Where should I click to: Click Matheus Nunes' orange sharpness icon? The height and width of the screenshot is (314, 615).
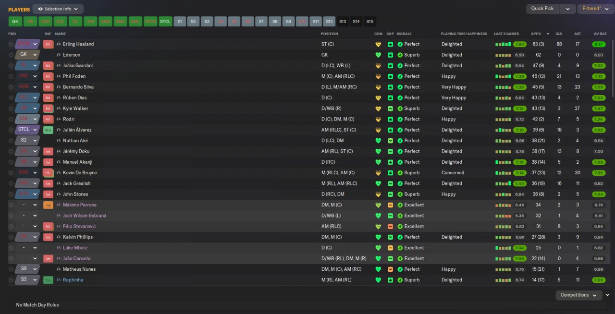[390, 269]
